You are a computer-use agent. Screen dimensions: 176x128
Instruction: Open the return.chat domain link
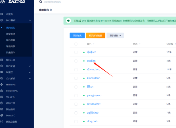(x=94, y=104)
